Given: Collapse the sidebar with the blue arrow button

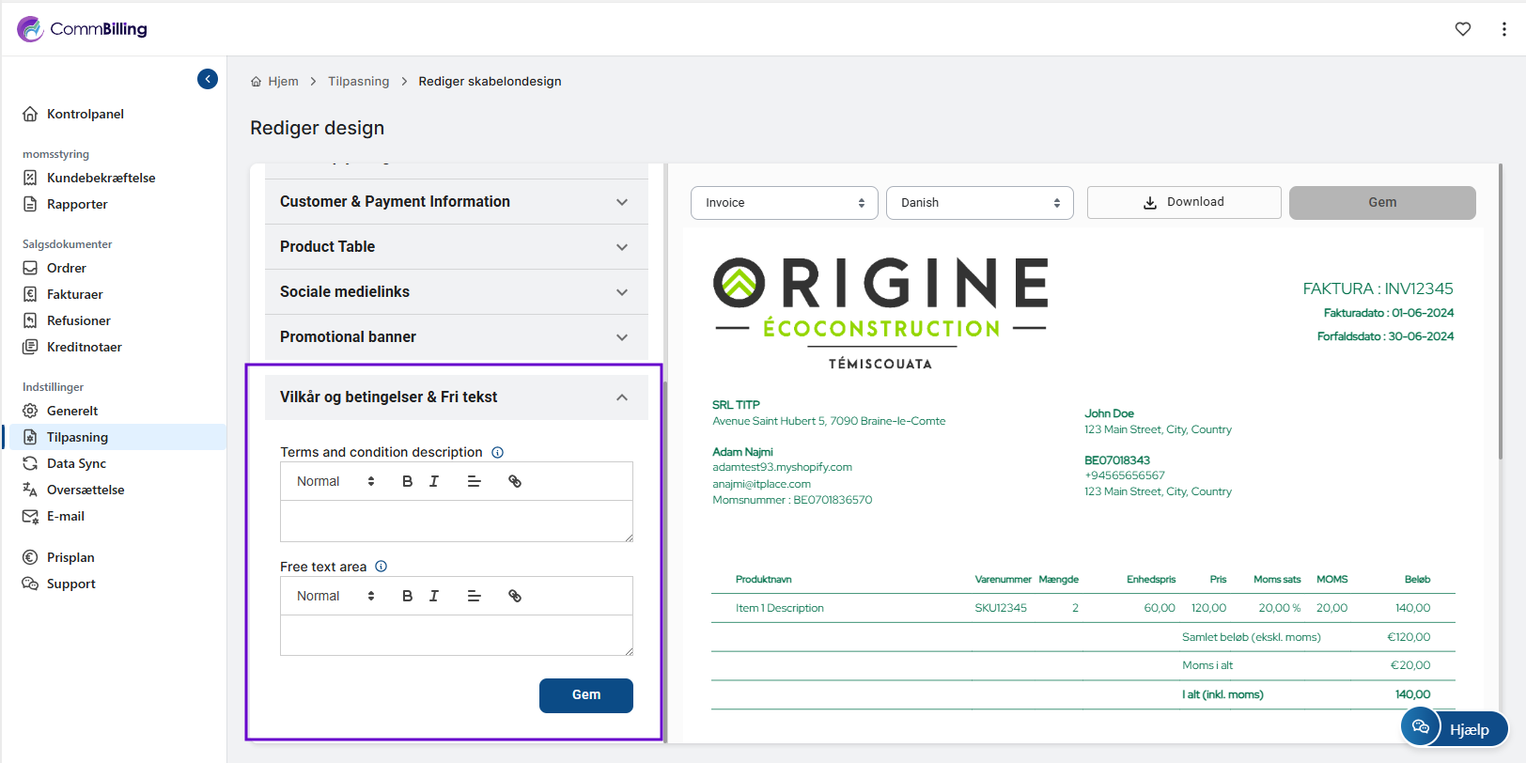Looking at the screenshot, I should [208, 79].
